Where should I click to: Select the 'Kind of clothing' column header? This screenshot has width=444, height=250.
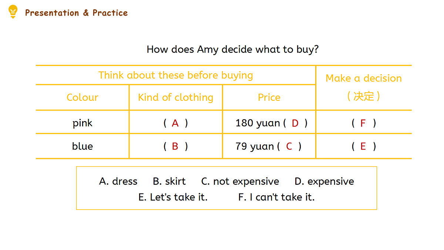coord(176,97)
